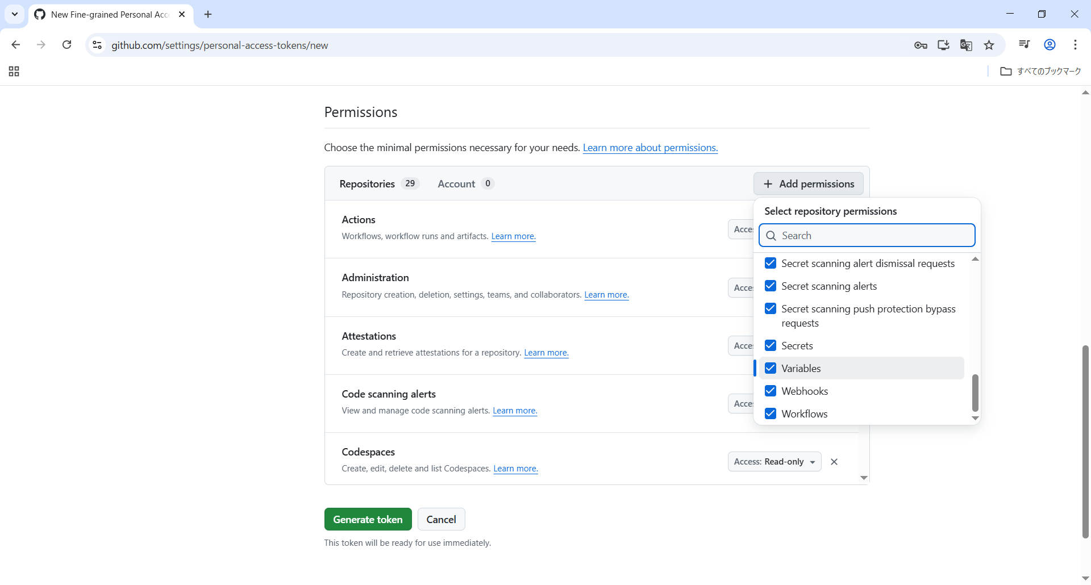Viewport: 1091px width, 585px height.
Task: Remove Codespaces permission with X icon
Action: click(x=834, y=462)
